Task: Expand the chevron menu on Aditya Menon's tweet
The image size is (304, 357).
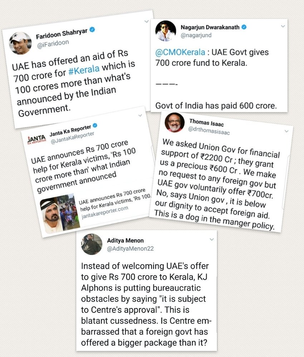Action: (212, 239)
